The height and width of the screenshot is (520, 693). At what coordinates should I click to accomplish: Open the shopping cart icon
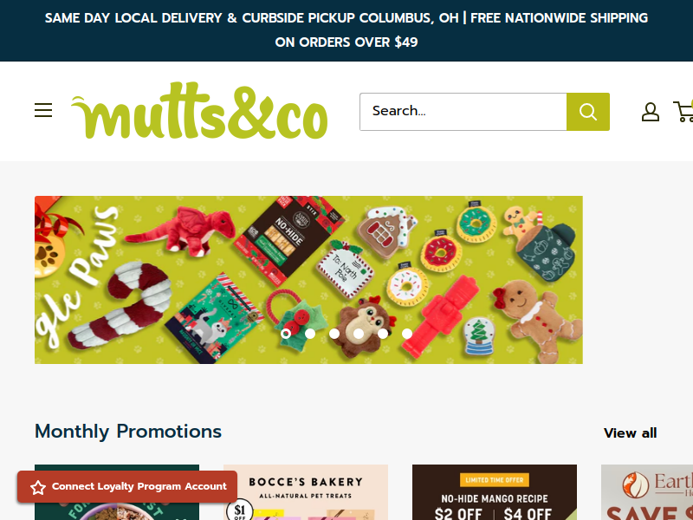click(683, 112)
